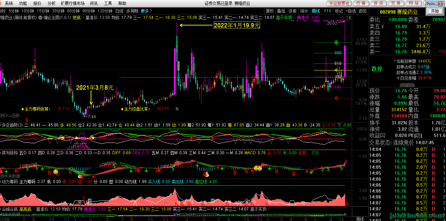Switch chart to 5分钟 period
Image resolution: width=446 pixels, height=221 pixels.
coord(14,11)
